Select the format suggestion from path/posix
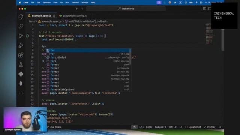This screenshot has height=135, width=240. [x=88, y=68]
